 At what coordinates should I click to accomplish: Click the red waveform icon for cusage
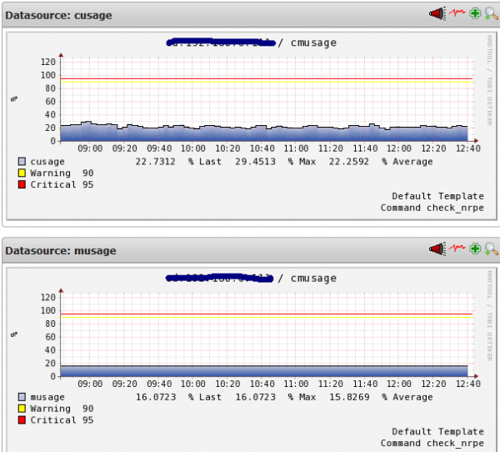coord(457,13)
